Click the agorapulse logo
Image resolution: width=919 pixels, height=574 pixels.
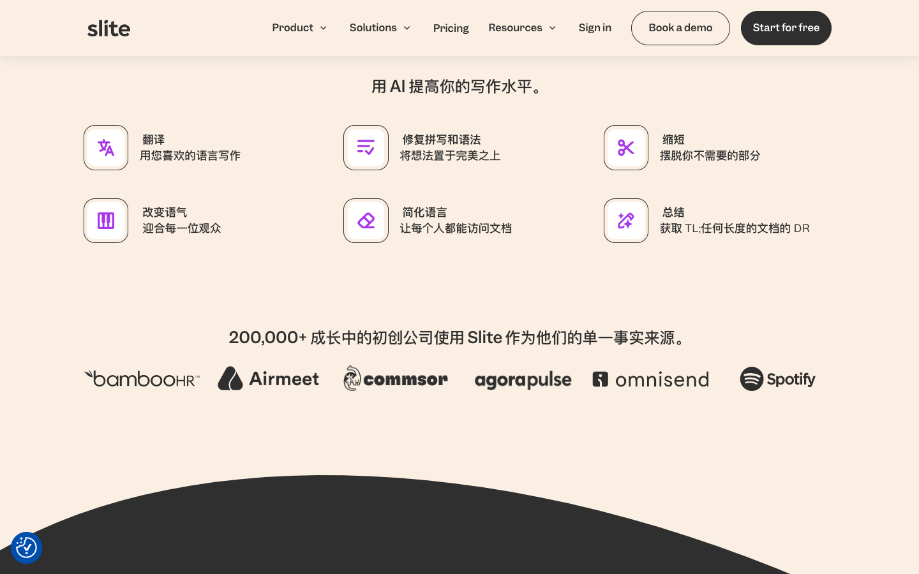pyautogui.click(x=523, y=380)
